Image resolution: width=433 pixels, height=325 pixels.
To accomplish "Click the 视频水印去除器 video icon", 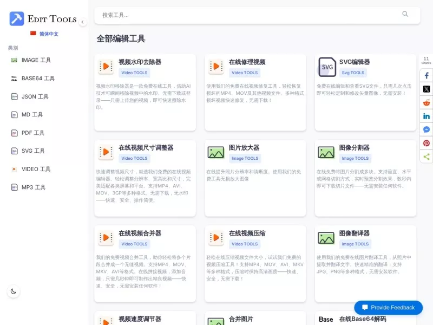I will pyautogui.click(x=106, y=67).
